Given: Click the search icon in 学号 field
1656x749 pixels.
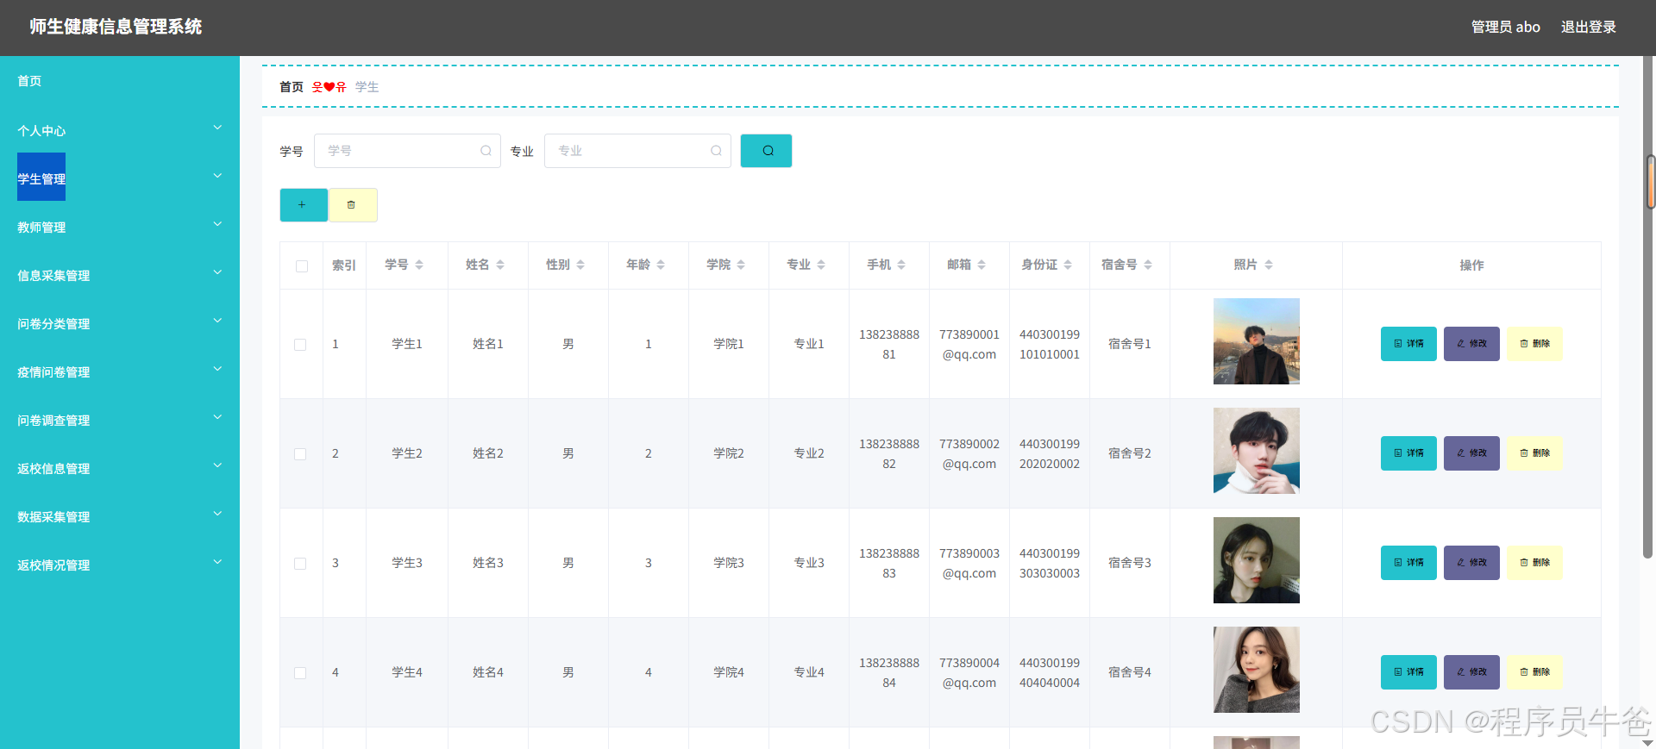Looking at the screenshot, I should [486, 151].
